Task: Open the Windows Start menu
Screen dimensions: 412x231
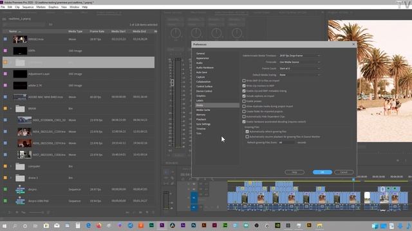Action: [5, 226]
